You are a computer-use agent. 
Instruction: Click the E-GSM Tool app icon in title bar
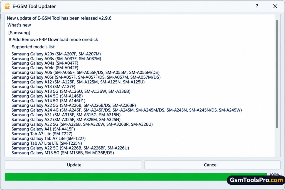(7, 6)
